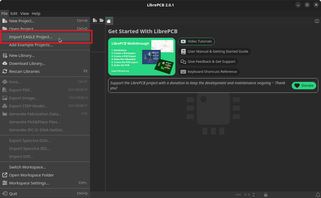321x198 pixels.
Task: Select Import EAGLE Project... menu entry
Action: pos(45,37)
